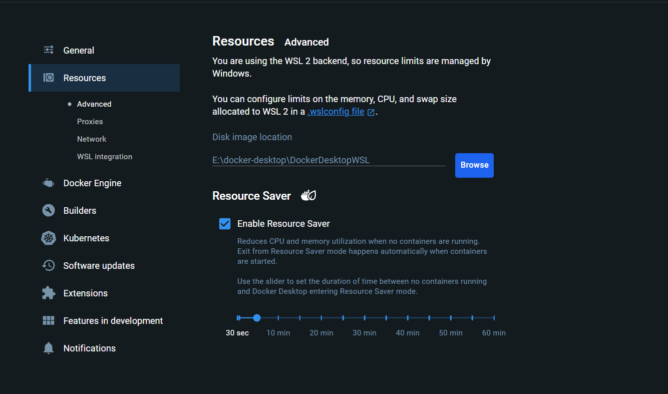668x394 pixels.
Task: Set slider to the 30 min tick
Action: click(x=365, y=318)
